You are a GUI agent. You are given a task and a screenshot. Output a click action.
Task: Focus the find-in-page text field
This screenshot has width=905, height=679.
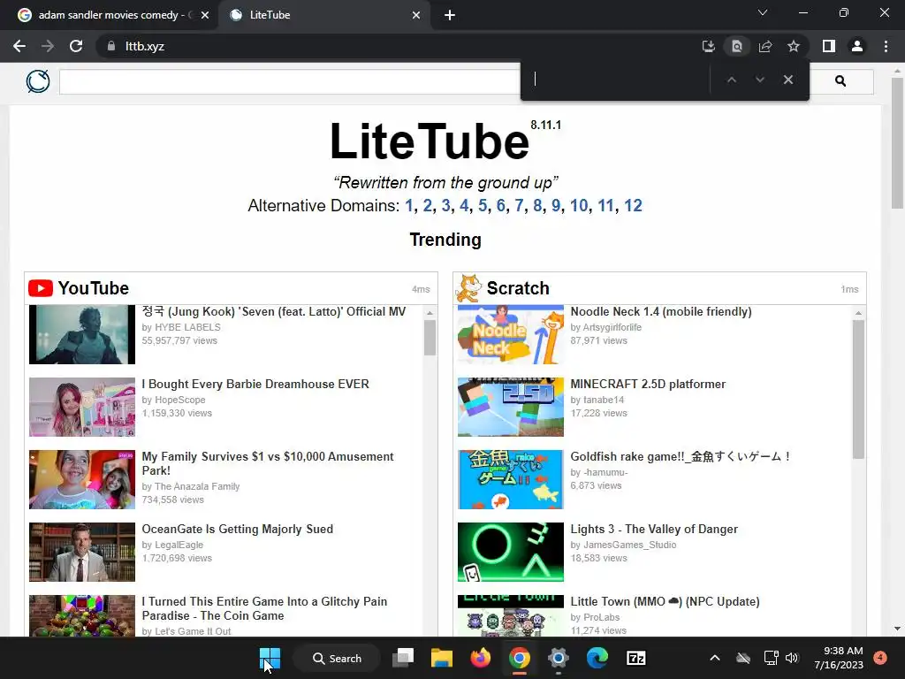click(618, 79)
